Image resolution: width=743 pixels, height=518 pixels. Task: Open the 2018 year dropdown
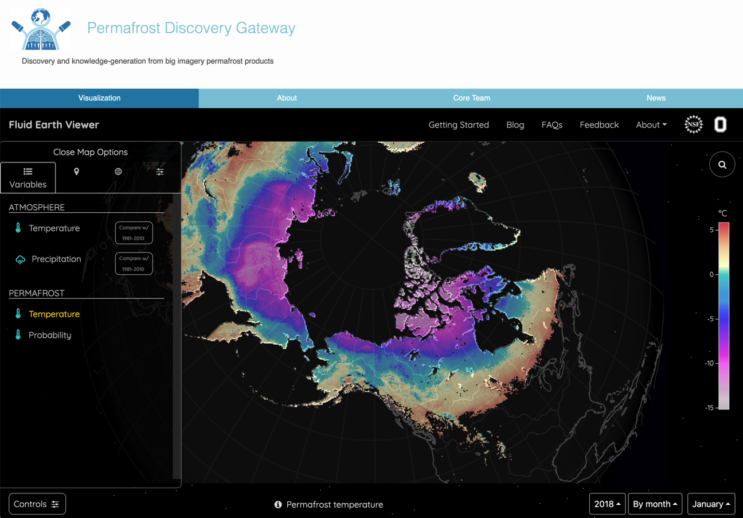click(607, 504)
